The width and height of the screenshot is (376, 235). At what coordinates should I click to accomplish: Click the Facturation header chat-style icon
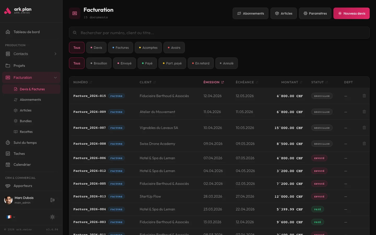coord(75,13)
